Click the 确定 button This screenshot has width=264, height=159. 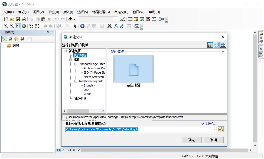(x=191, y=140)
